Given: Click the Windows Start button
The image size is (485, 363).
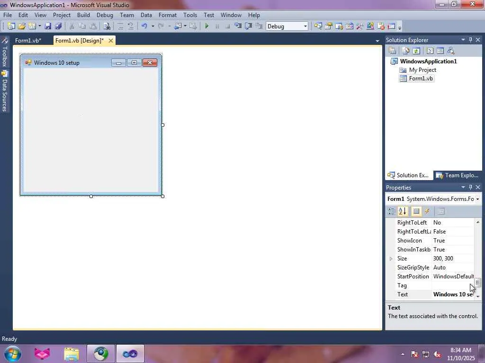Looking at the screenshot, I should pyautogui.click(x=13, y=354).
